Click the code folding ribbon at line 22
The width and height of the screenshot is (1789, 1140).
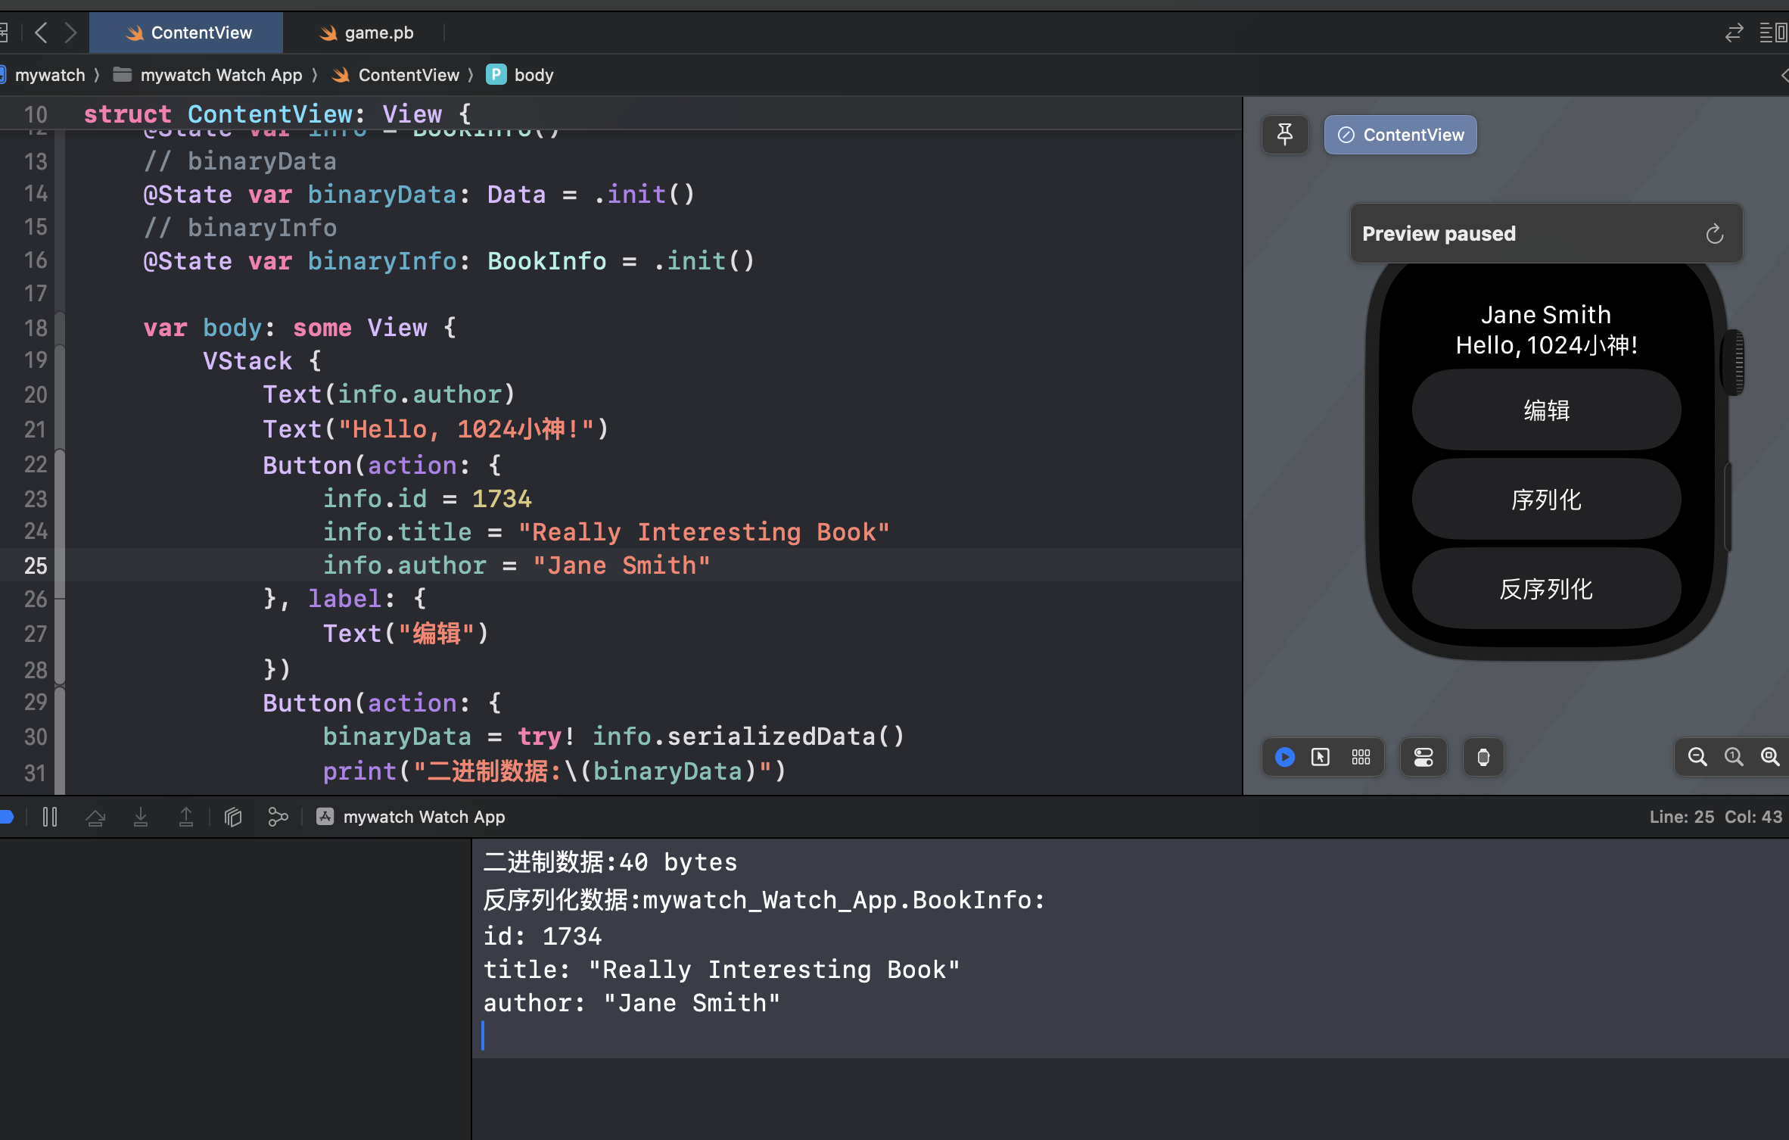click(60, 465)
